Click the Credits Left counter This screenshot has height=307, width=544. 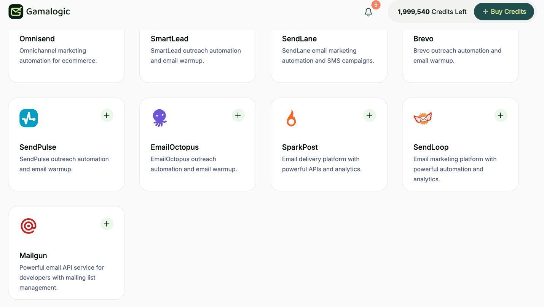pyautogui.click(x=432, y=11)
